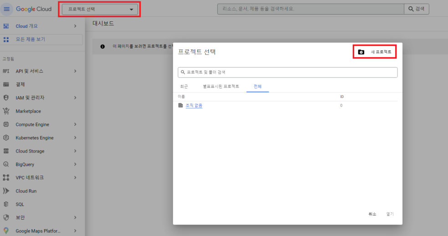Expand the Cloud Storage submenu
448x236 pixels.
tap(75, 151)
